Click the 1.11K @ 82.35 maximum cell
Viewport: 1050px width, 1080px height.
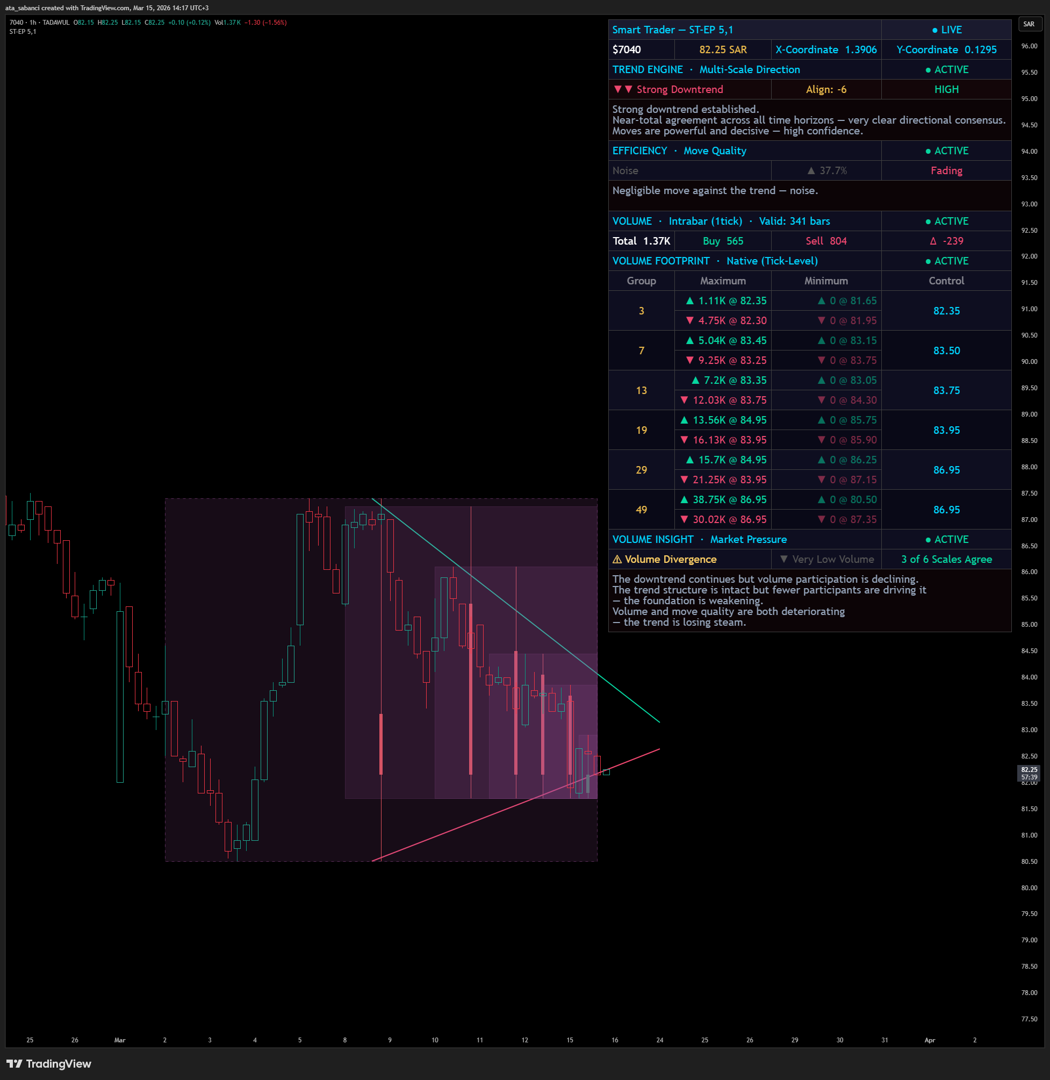pos(723,301)
